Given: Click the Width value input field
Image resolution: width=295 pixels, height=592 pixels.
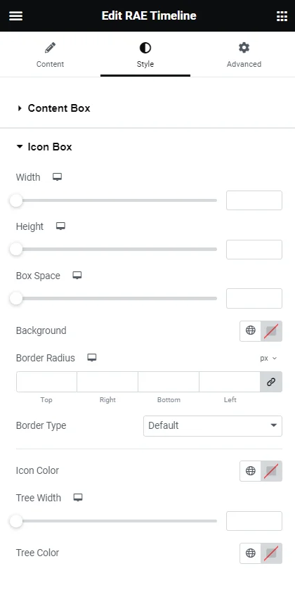Looking at the screenshot, I should (254, 200).
